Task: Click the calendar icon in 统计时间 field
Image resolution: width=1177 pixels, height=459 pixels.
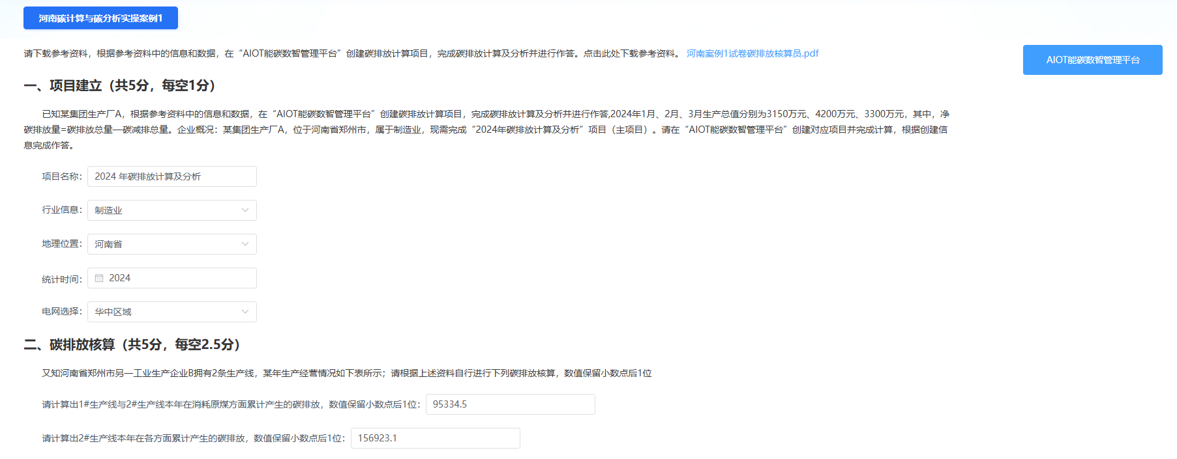Action: [99, 278]
